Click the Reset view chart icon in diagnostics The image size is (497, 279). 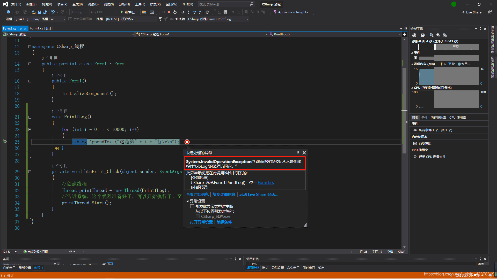(445, 35)
